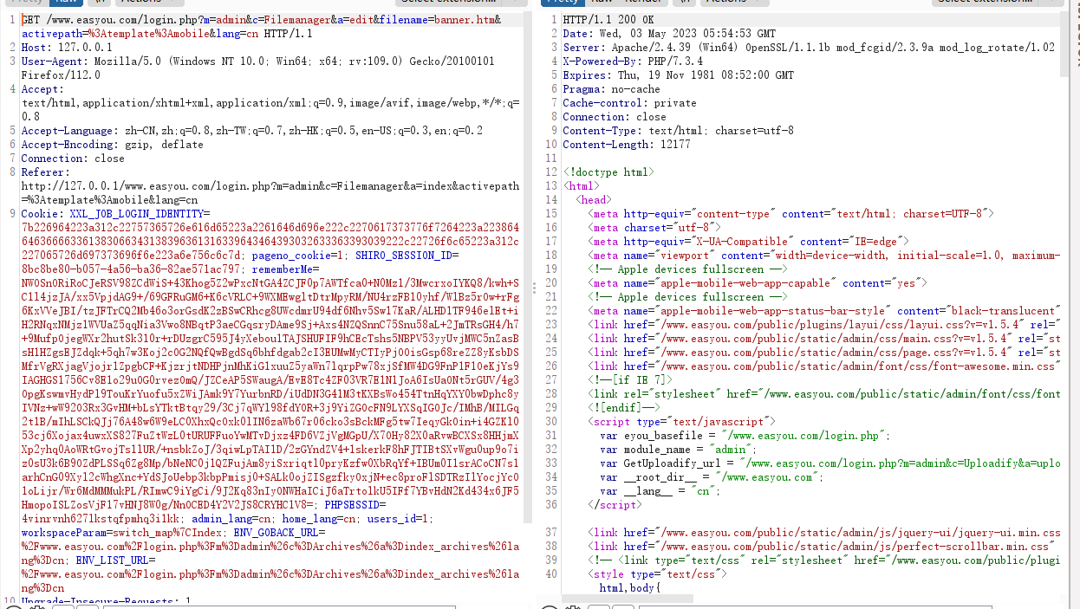Click the Accept-Encoding: gzip, deflate line
Image resolution: width=1080 pixels, height=609 pixels.
[x=112, y=144]
